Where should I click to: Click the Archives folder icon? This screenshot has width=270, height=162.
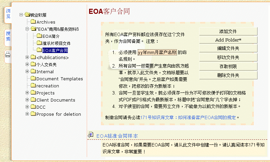pos(33,22)
